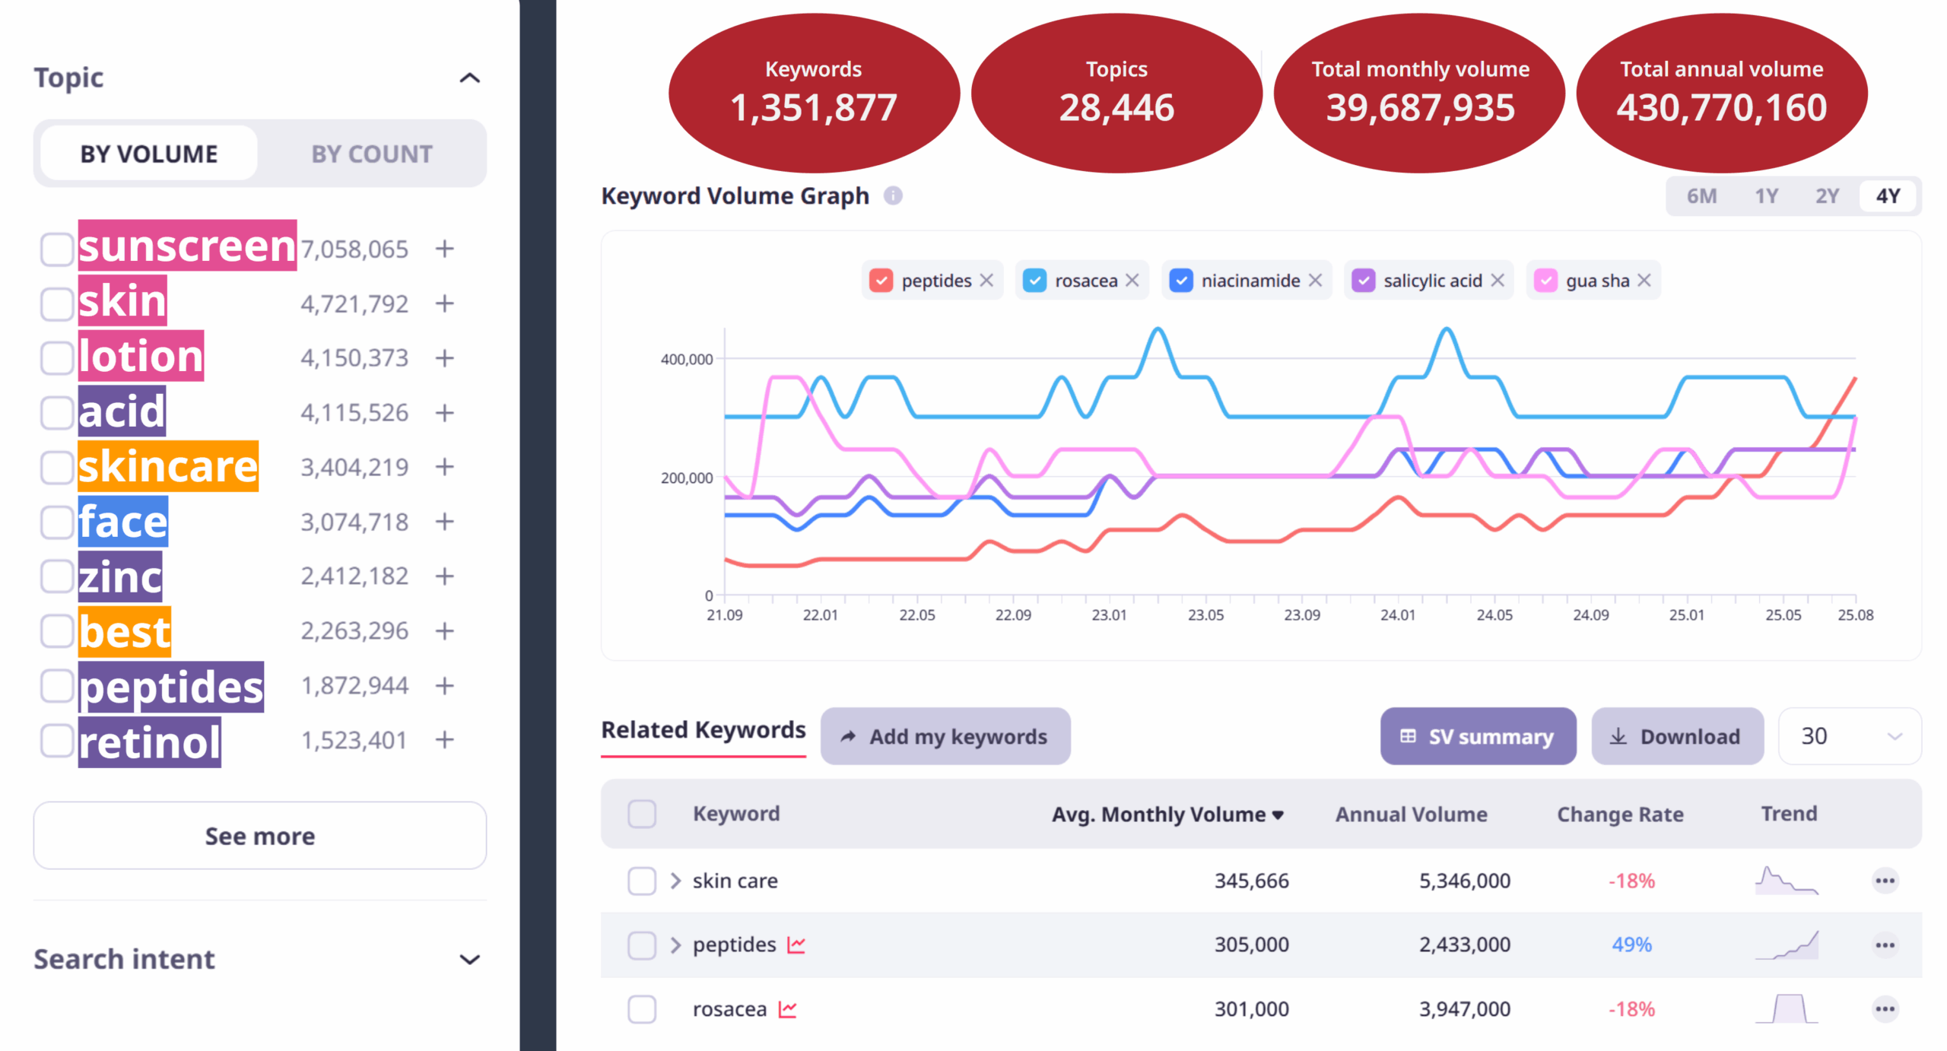Viewport: 1947px width, 1051px height.
Task: Expand the Search intent section
Action: pos(470,959)
